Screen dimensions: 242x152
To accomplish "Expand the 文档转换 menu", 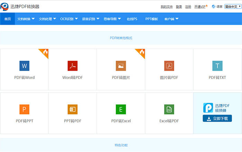I will [x=26, y=19].
